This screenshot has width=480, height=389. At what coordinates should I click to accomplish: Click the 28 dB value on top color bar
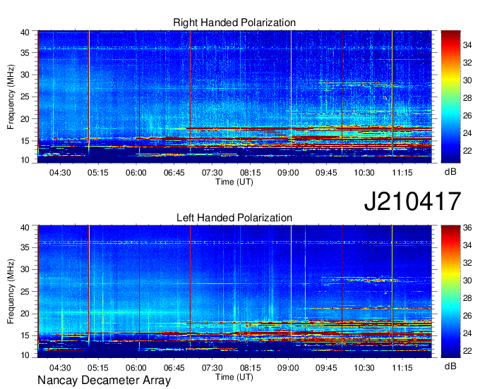tap(467, 98)
